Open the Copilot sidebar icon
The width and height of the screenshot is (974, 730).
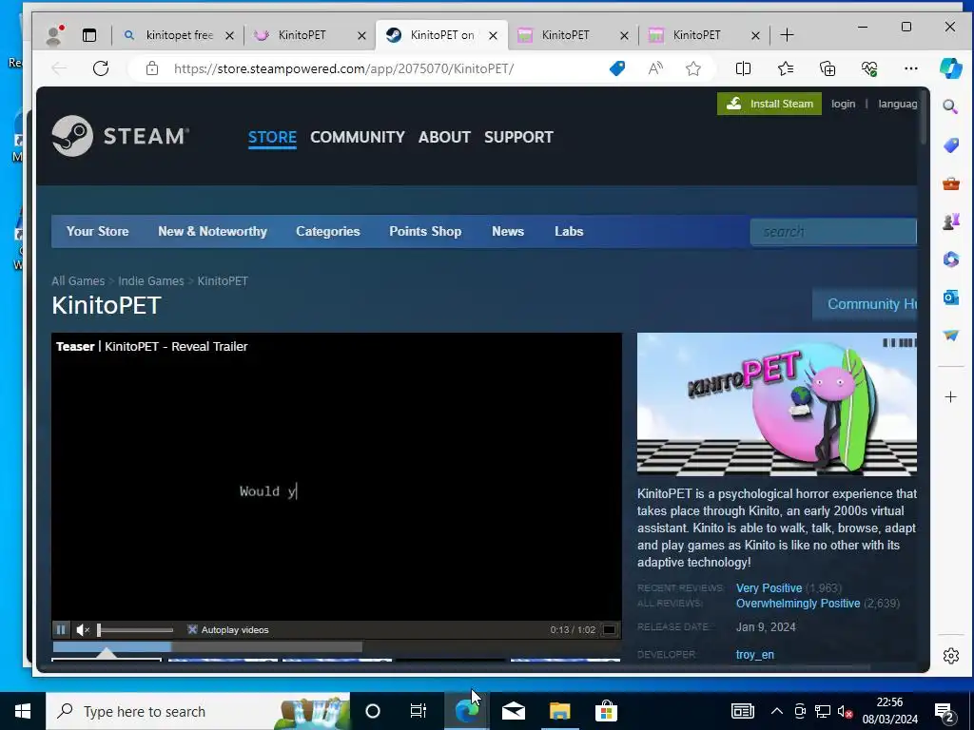950,68
